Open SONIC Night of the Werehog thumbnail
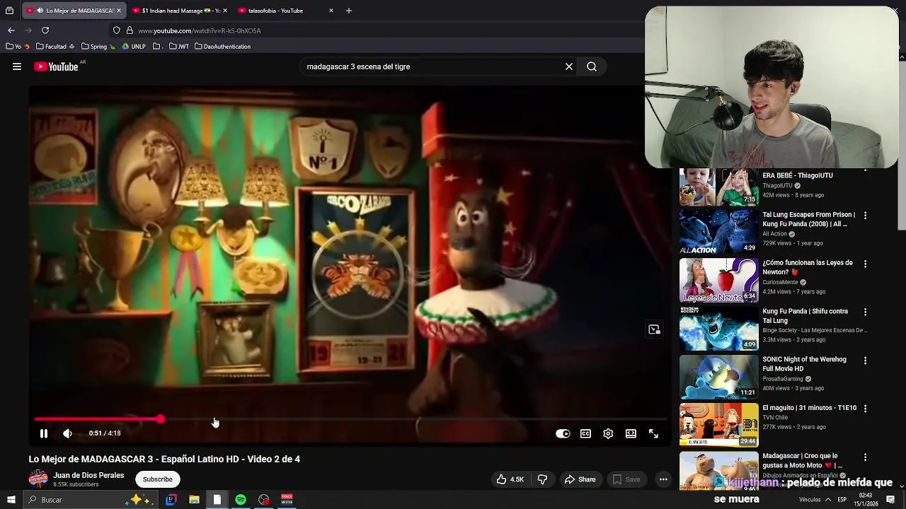The height and width of the screenshot is (509, 906). click(x=718, y=377)
